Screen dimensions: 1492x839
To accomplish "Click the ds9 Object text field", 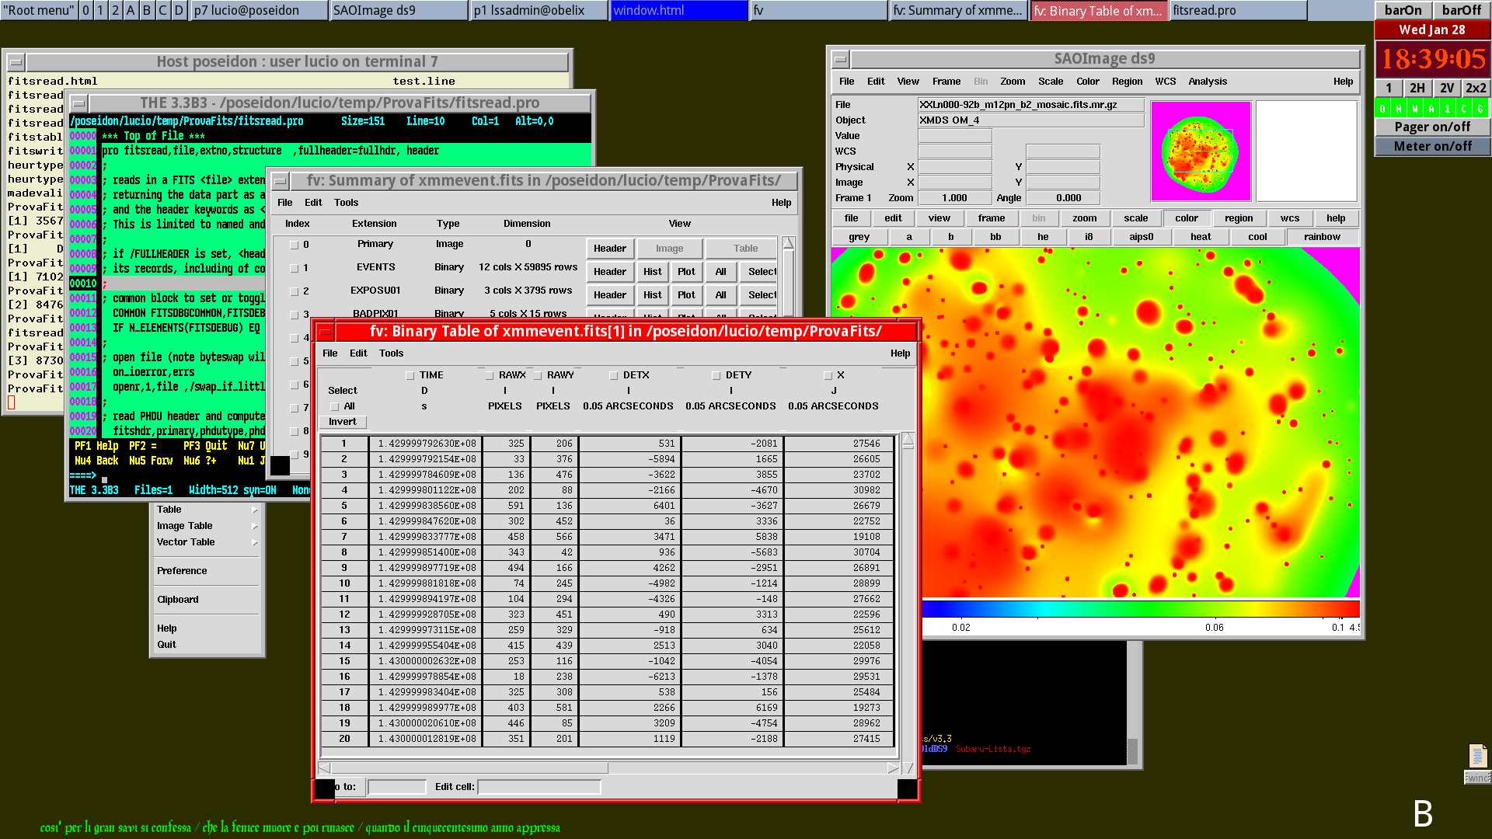I will coord(1030,120).
